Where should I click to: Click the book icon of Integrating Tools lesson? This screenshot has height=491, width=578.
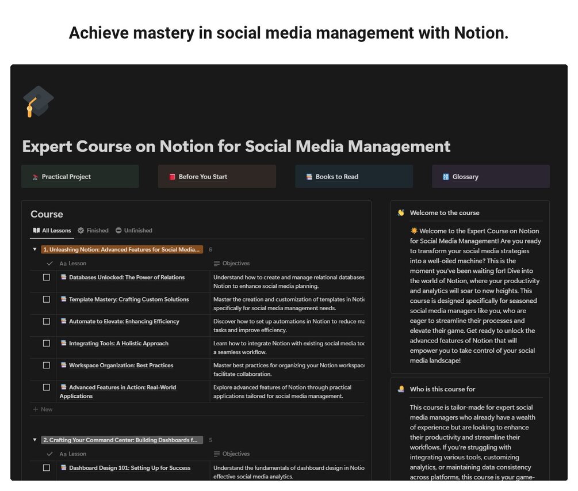[64, 343]
